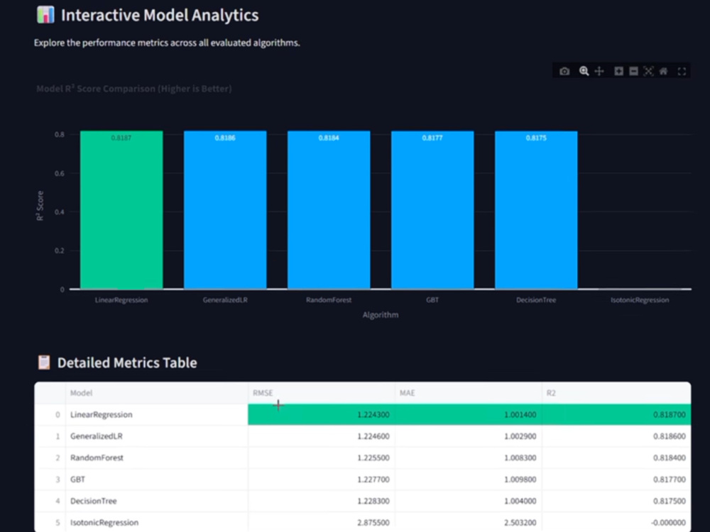
Task: Click the Algorithm x-axis title
Action: coord(381,315)
